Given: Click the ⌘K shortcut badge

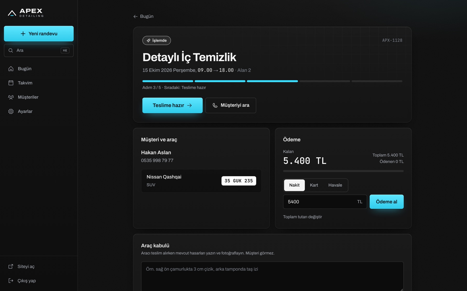Looking at the screenshot, I should coord(65,50).
